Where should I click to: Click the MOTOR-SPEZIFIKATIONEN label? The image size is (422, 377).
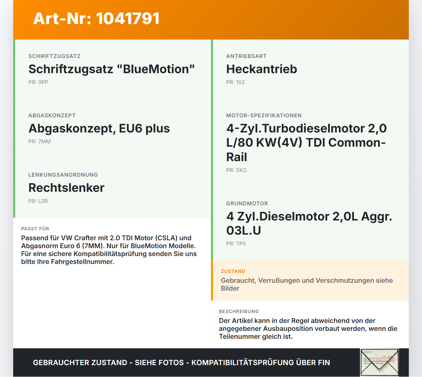(x=264, y=116)
